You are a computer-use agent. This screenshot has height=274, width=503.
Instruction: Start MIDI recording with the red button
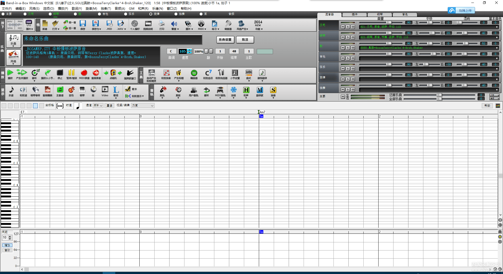pyautogui.click(x=84, y=73)
